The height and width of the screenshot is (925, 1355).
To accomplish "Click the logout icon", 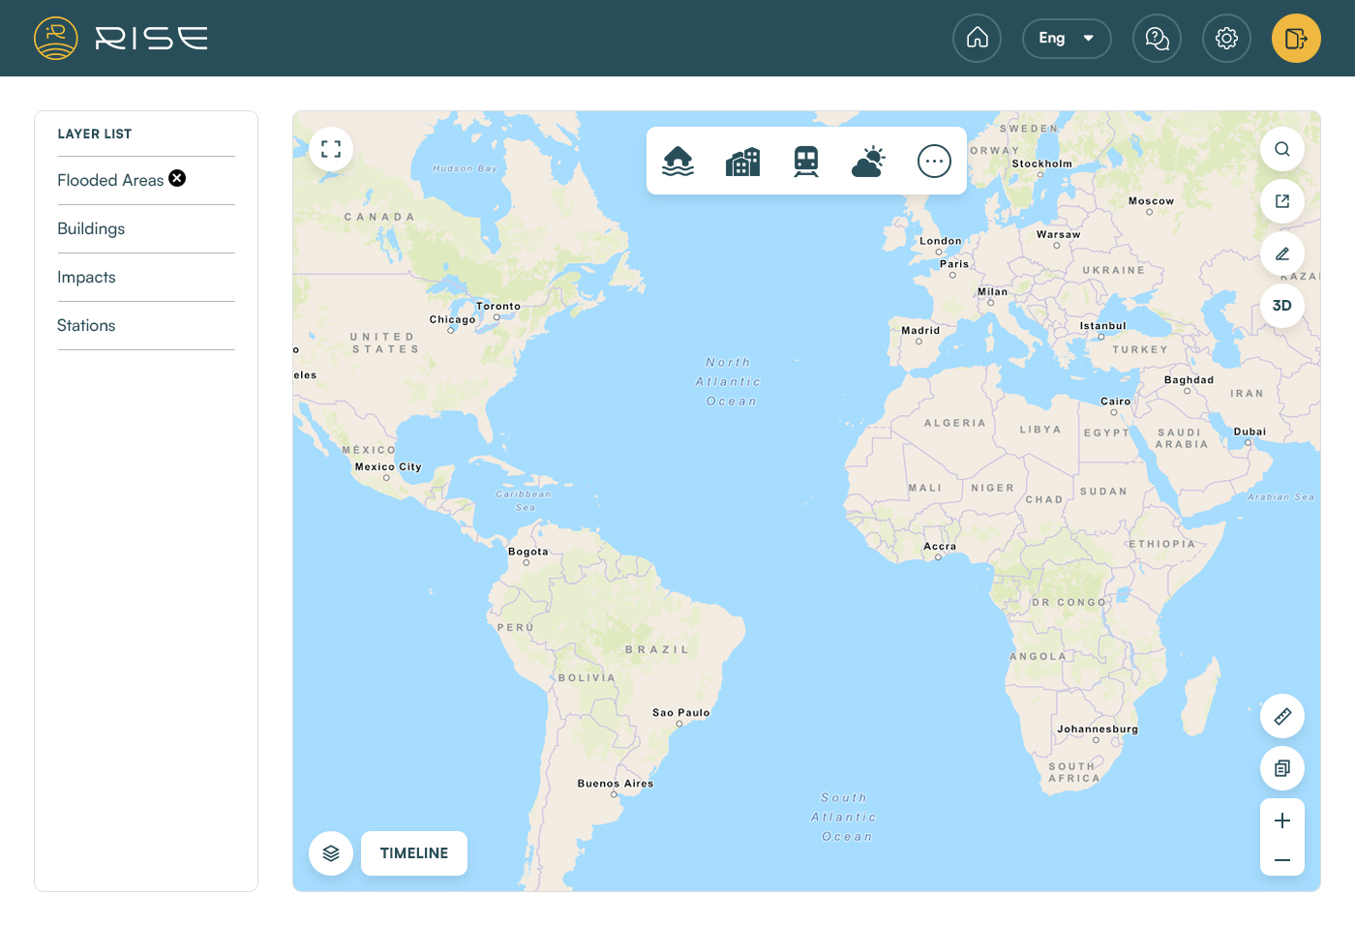I will (x=1296, y=39).
